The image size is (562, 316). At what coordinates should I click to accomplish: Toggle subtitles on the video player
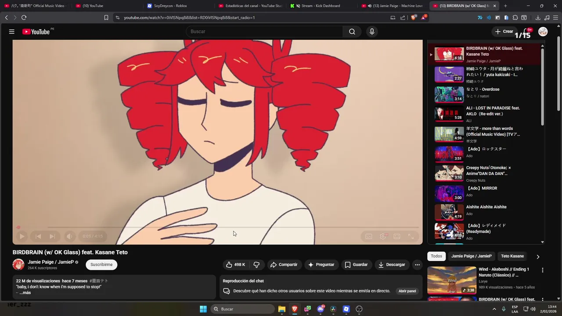(369, 236)
